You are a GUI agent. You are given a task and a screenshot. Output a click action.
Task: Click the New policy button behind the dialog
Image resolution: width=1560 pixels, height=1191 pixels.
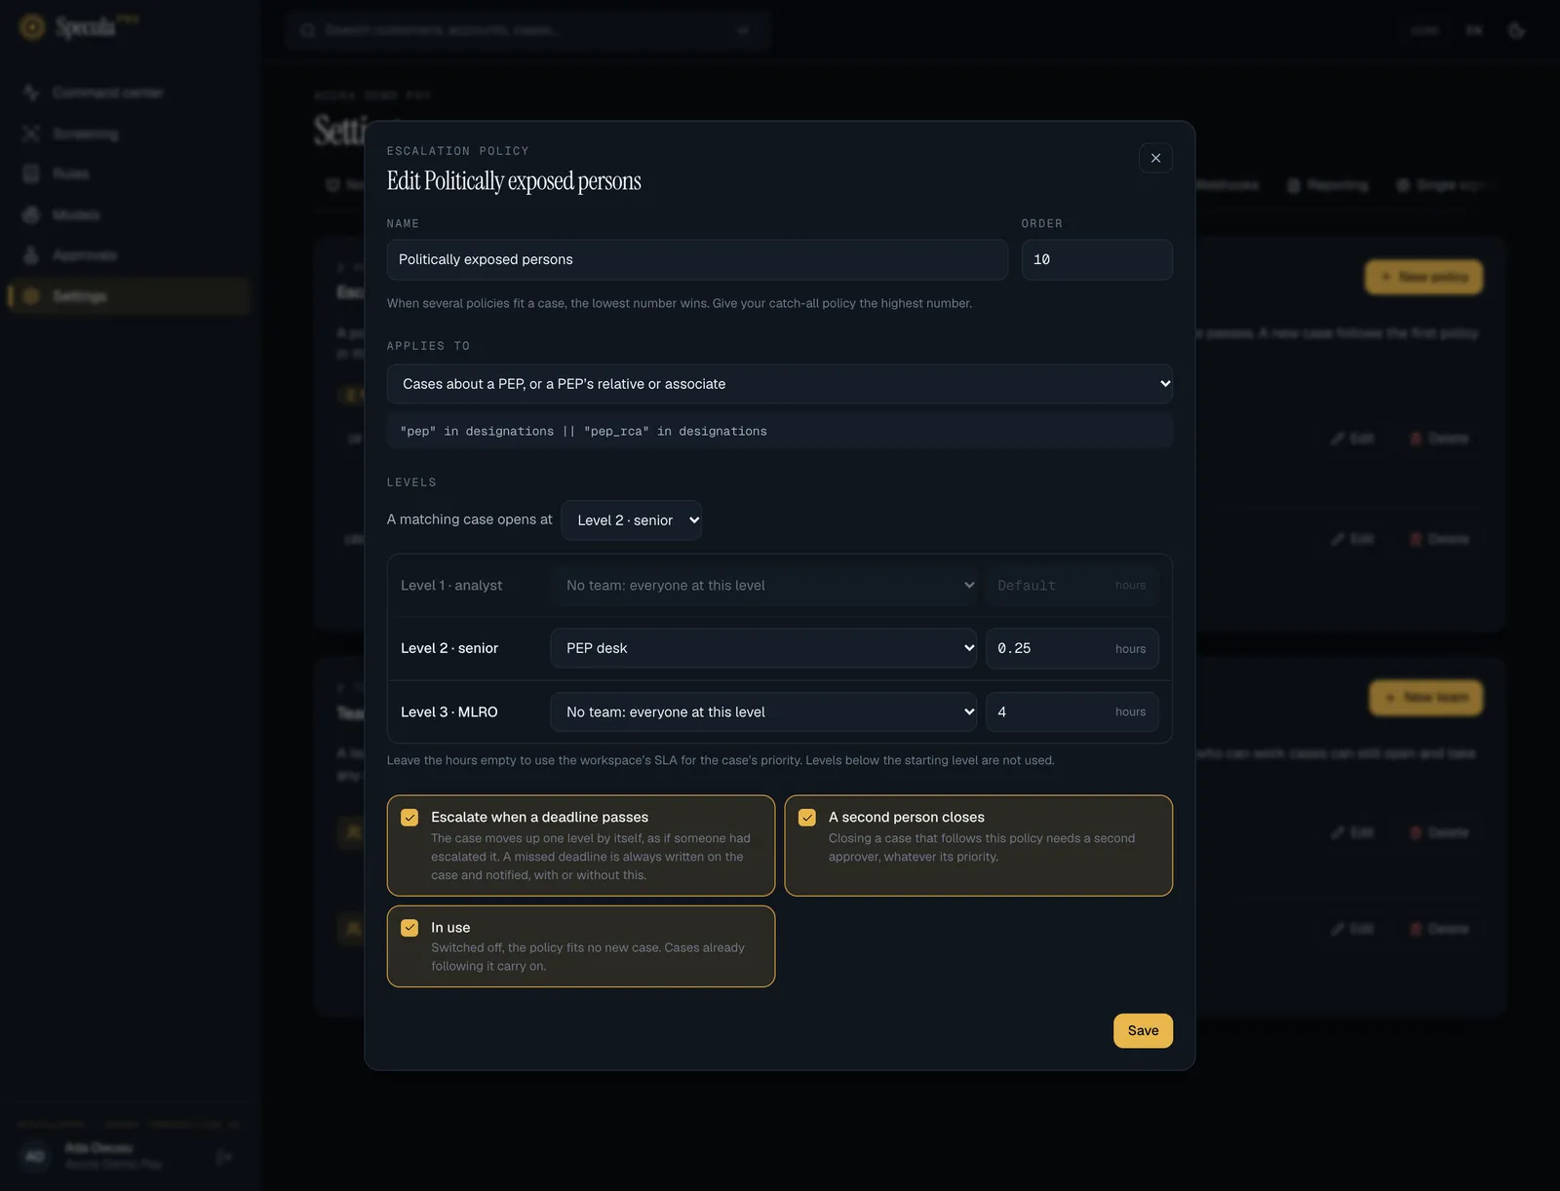point(1423,277)
